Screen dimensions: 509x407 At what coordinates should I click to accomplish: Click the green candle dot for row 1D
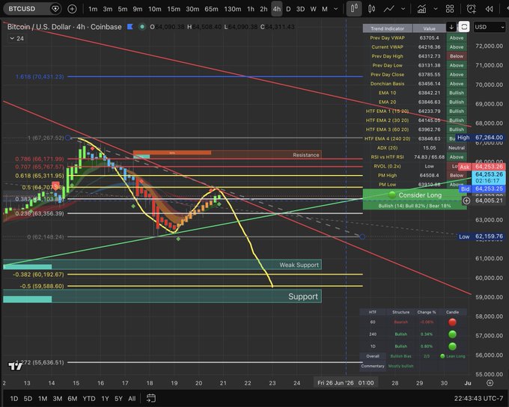pyautogui.click(x=452, y=346)
